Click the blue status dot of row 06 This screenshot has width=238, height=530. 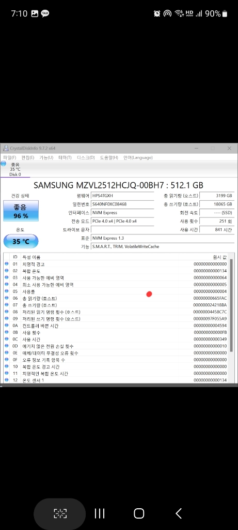pyautogui.click(x=7, y=298)
